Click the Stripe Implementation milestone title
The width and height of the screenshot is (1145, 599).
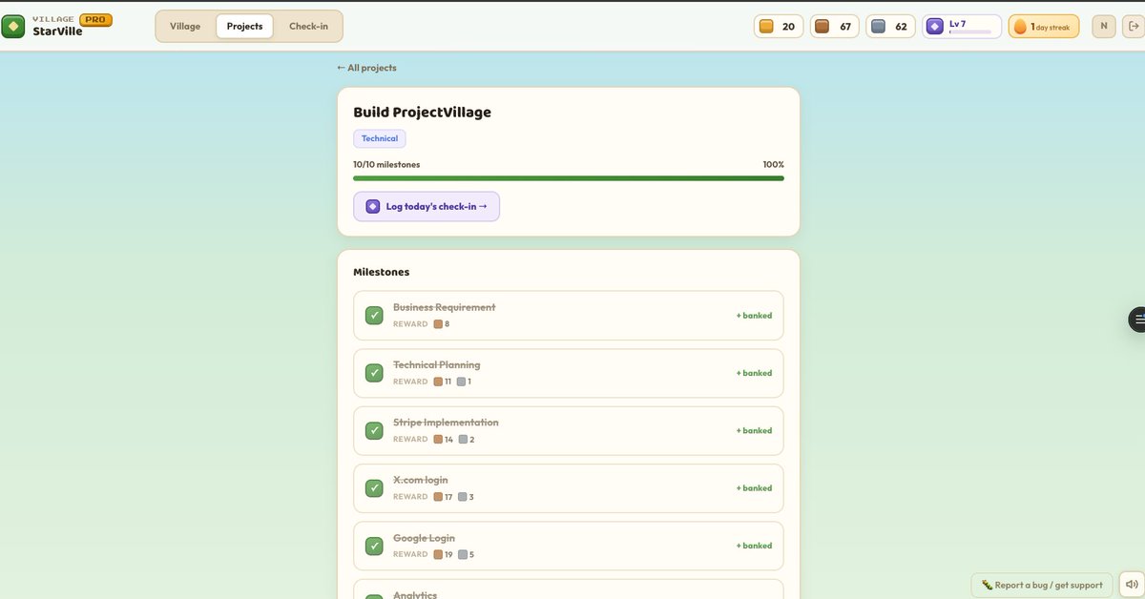pyautogui.click(x=446, y=423)
